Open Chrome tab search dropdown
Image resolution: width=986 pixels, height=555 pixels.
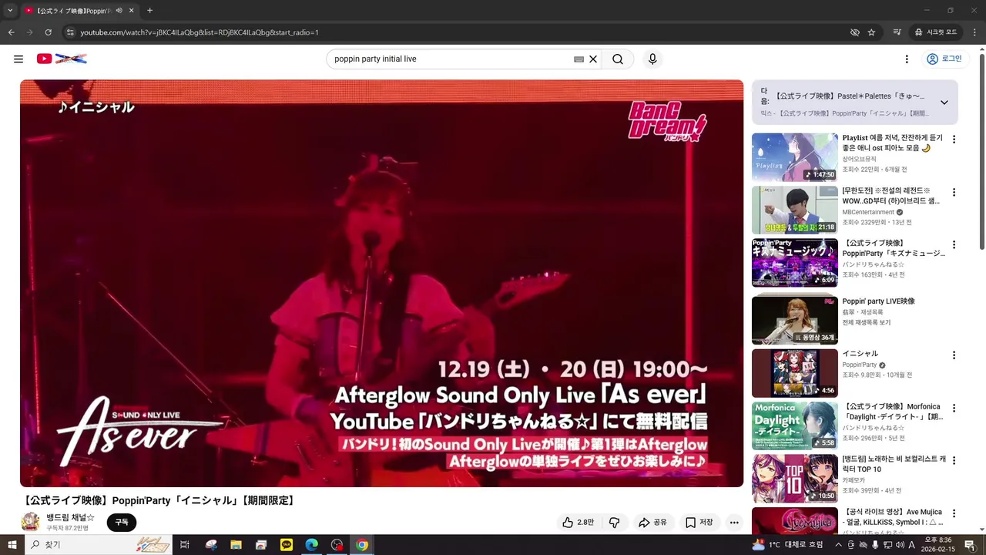pyautogui.click(x=10, y=11)
